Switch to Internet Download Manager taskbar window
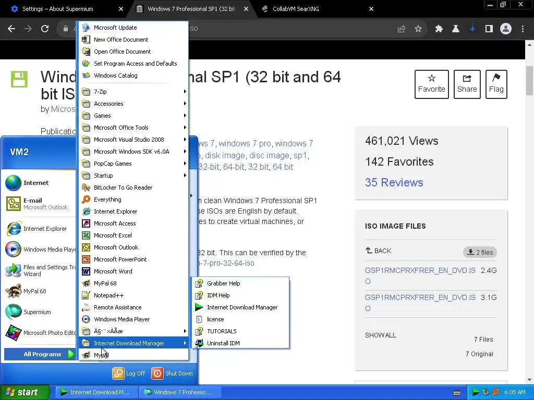Screen dimensions: 534x400 tap(96, 392)
